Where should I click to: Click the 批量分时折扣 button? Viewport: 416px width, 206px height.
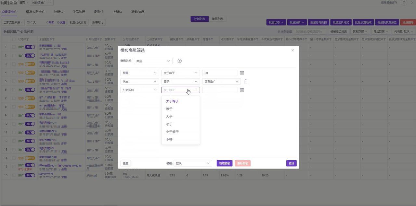318,22
